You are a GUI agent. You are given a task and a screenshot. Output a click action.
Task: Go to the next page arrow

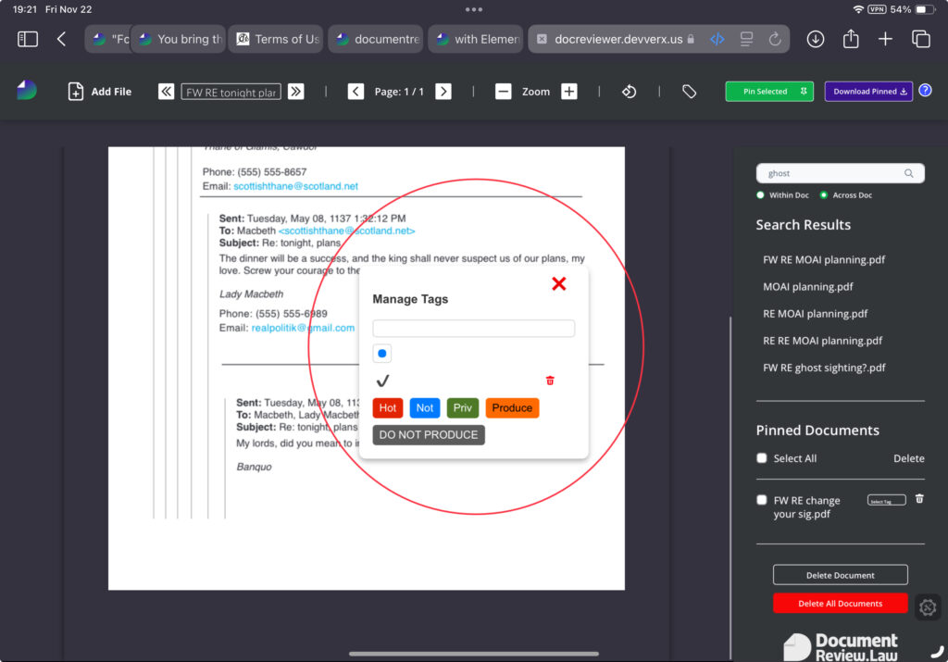tap(443, 92)
